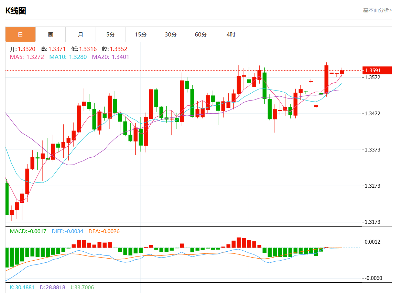Click the 1.3472 price axis label
The width and height of the screenshot is (401, 293).
(x=373, y=113)
